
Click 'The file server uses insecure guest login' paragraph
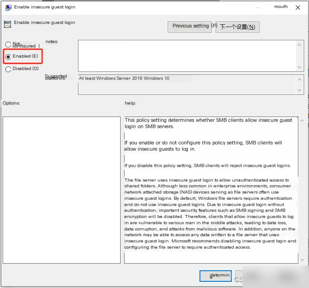click(x=210, y=214)
